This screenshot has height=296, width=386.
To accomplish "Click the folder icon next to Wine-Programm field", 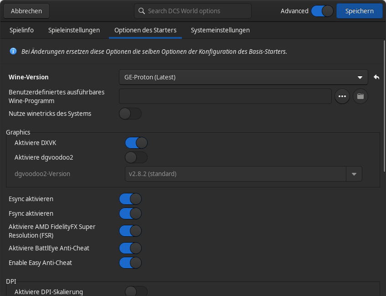I will pyautogui.click(x=360, y=96).
